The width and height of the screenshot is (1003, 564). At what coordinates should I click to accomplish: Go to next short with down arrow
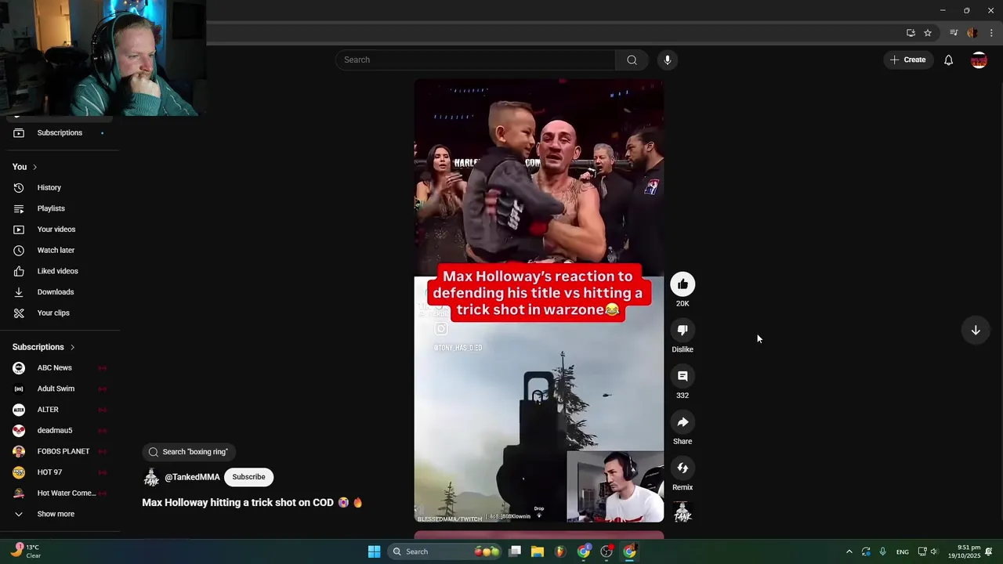976,331
